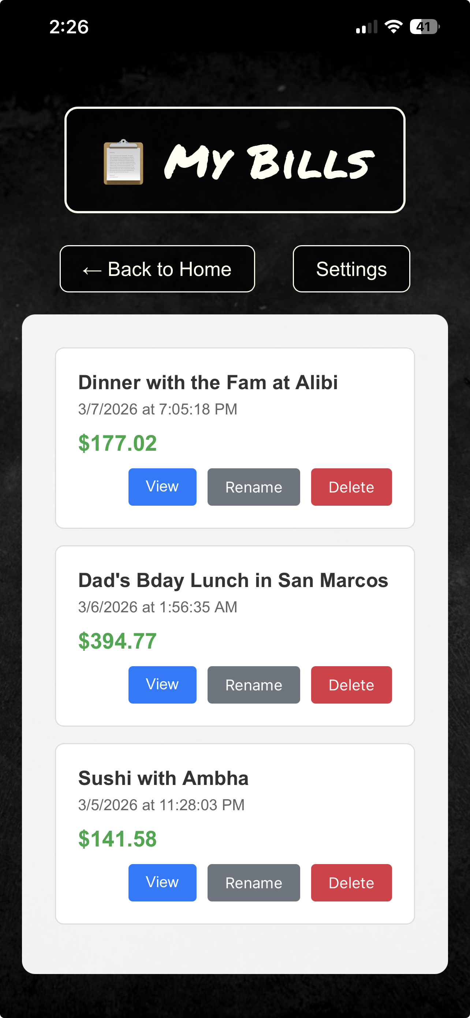Tap the clock time in status bar
The image size is (470, 1018).
tap(69, 27)
